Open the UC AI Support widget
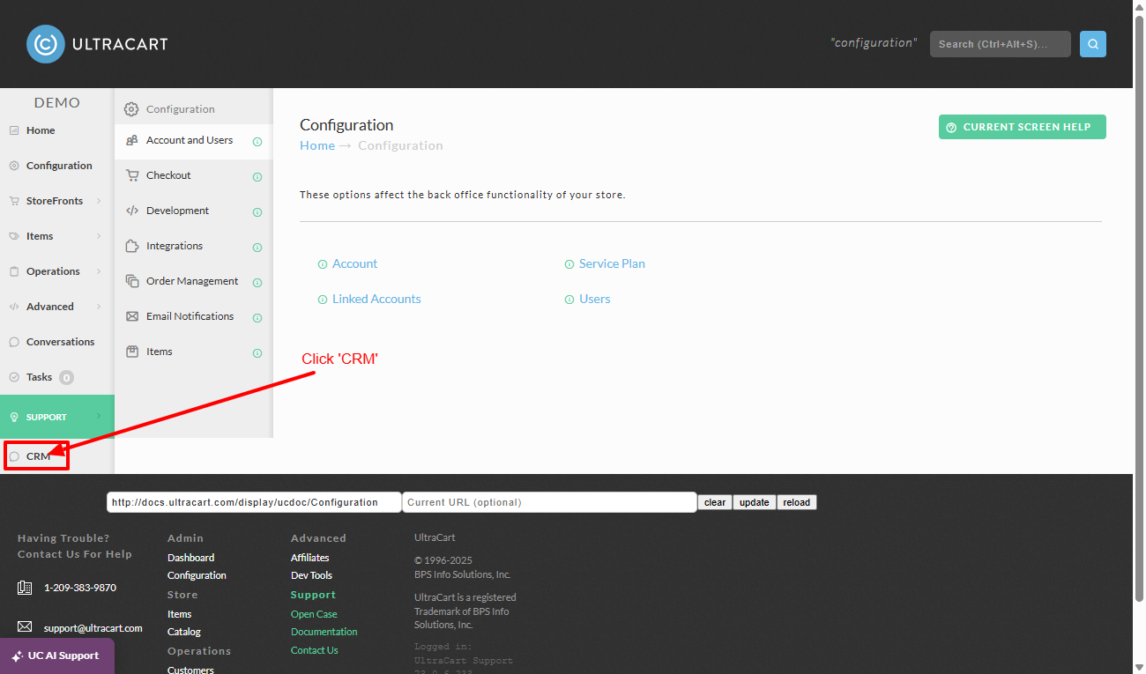This screenshot has height=674, width=1146. pos(56,655)
